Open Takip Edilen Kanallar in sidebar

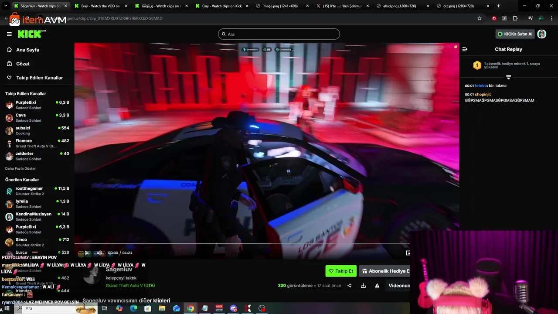click(x=39, y=78)
